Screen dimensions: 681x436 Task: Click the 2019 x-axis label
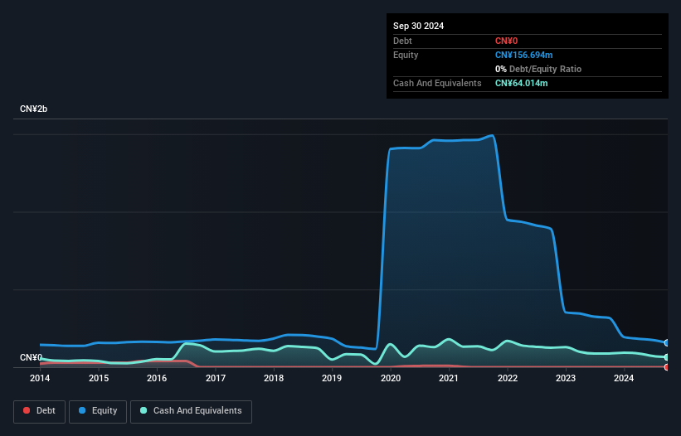[x=332, y=378]
